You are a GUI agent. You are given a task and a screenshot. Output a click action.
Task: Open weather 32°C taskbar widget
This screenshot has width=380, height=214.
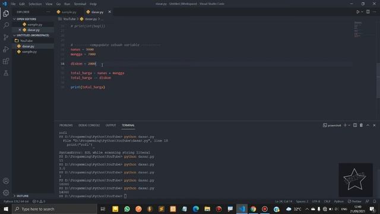(294, 209)
